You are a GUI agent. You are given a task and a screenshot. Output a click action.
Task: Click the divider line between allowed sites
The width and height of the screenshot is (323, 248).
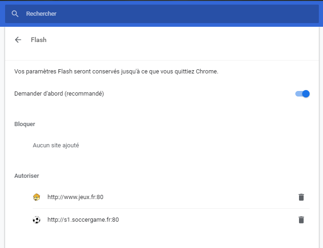coord(171,208)
